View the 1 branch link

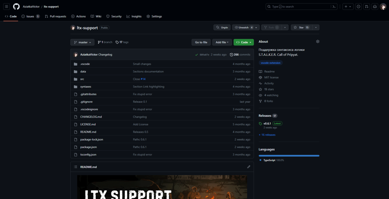pyautogui.click(x=105, y=42)
